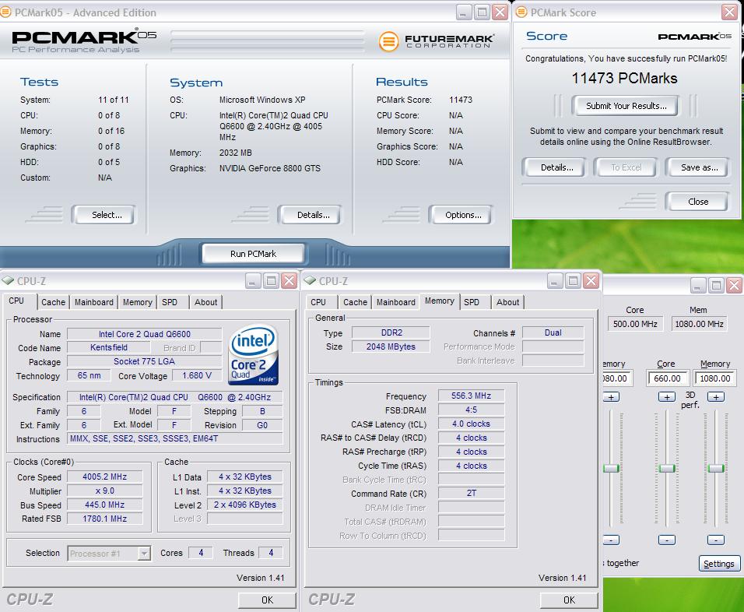The width and height of the screenshot is (744, 612).
Task: Click Core Speed value 4005.2 MHz
Action: click(104, 477)
